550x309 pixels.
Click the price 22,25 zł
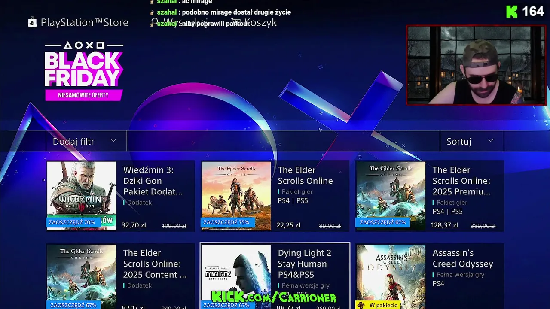[x=288, y=225]
